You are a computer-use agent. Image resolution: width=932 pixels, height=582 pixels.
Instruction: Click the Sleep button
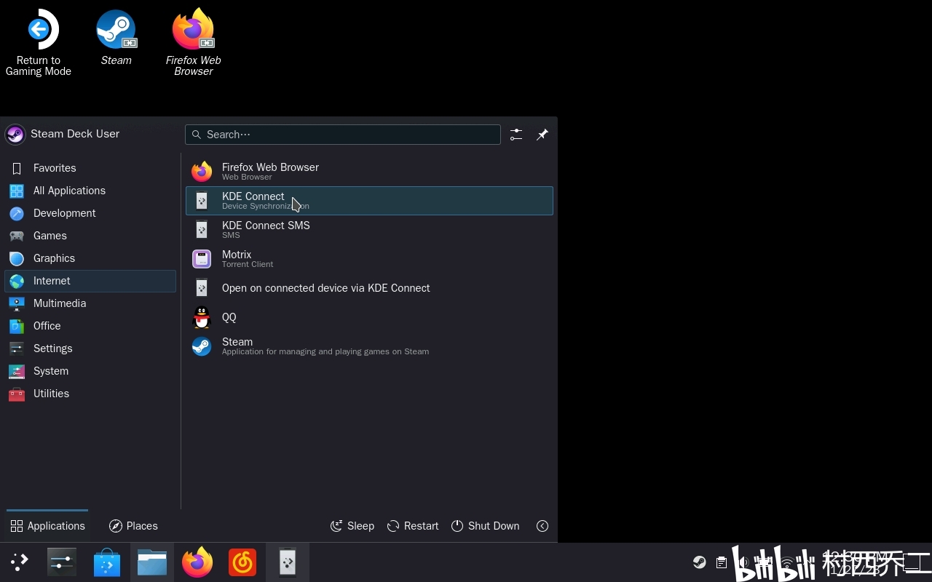tap(352, 526)
